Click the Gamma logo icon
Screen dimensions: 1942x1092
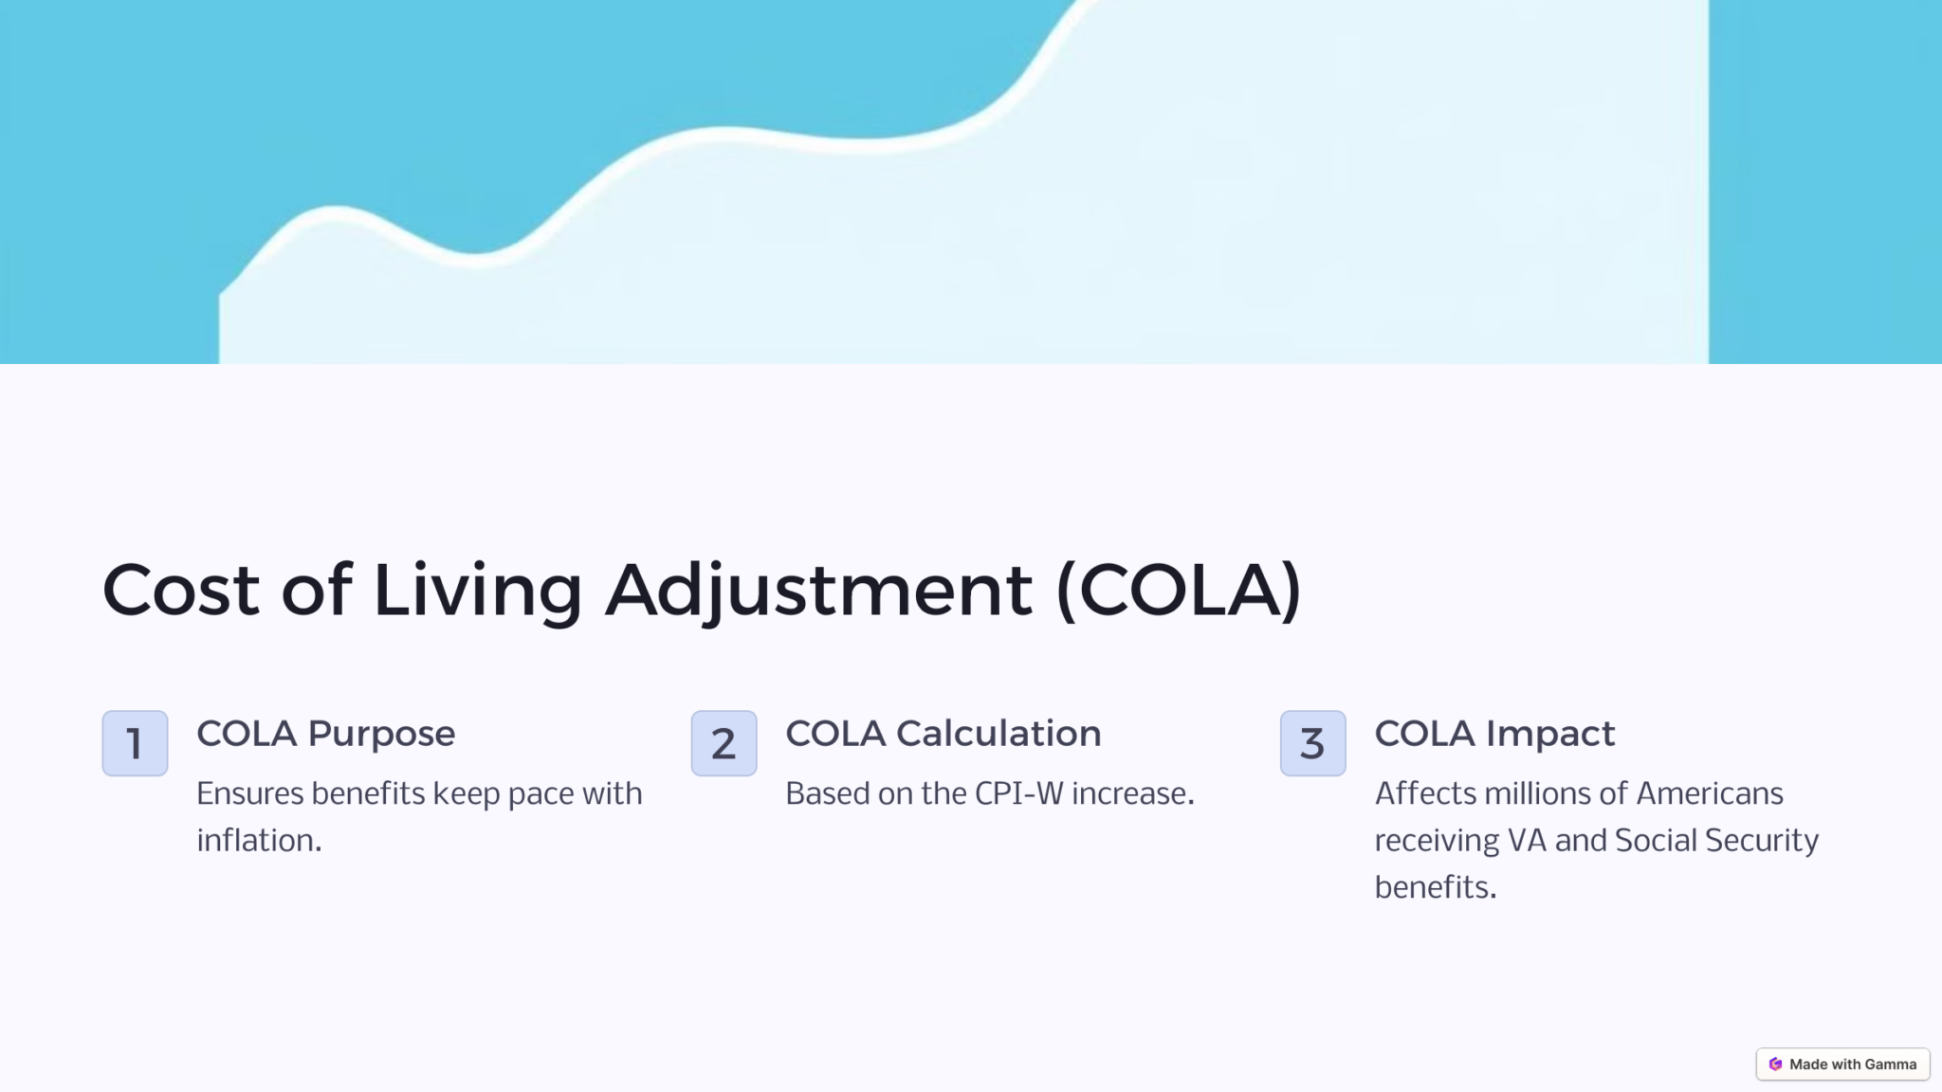[1775, 1065]
